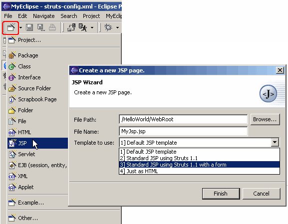Select 1] Default JSP template list option
The image size is (288, 224).
click(199, 152)
